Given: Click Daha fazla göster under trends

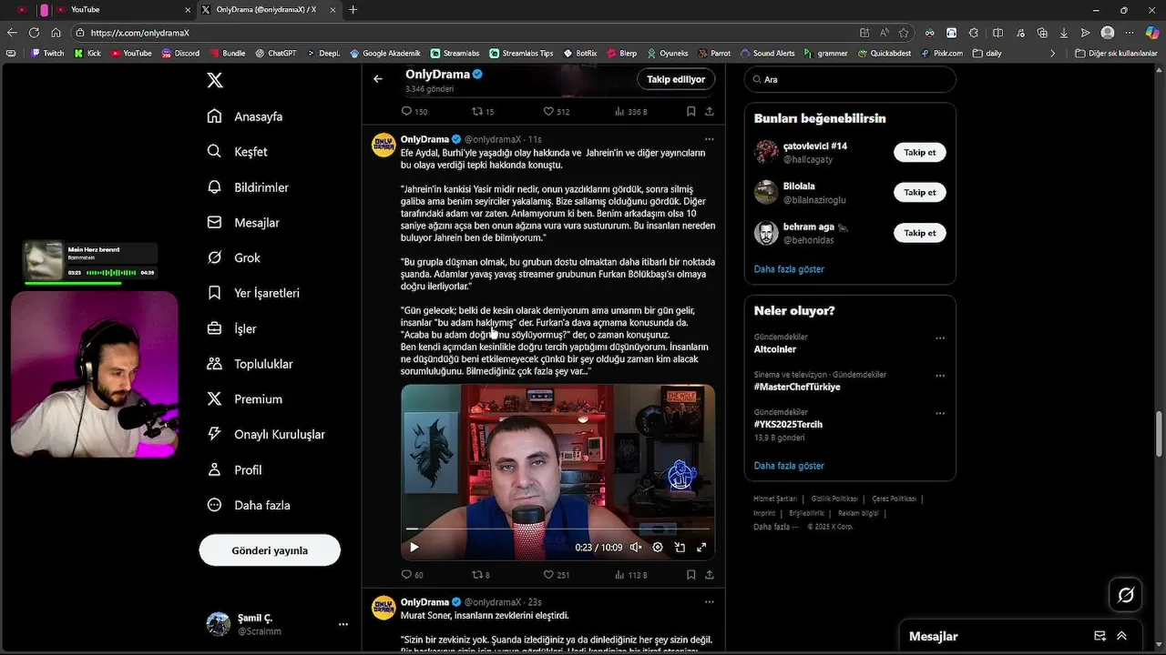Looking at the screenshot, I should tap(789, 466).
